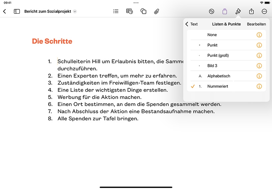Tap the purple paste clipboard icon
272x189 pixels.
pyautogui.click(x=225, y=11)
